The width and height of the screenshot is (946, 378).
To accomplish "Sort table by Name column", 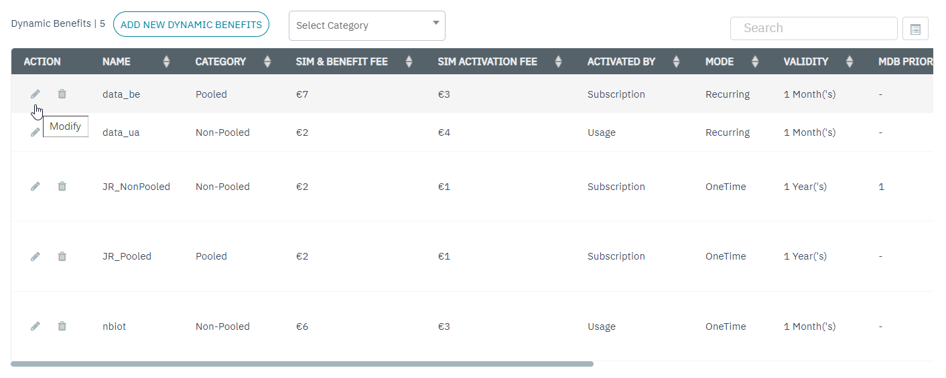I will [x=166, y=62].
